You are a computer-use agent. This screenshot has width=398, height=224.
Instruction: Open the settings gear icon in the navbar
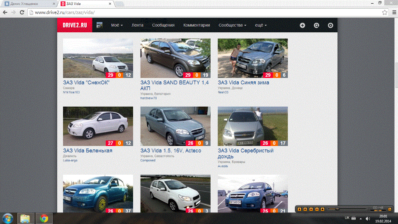tap(330, 25)
